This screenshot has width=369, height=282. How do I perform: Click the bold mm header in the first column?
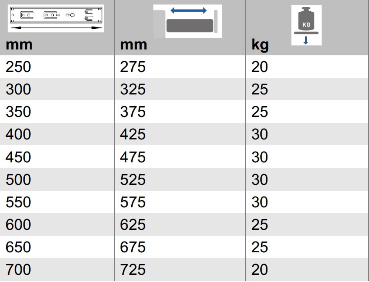click(19, 45)
